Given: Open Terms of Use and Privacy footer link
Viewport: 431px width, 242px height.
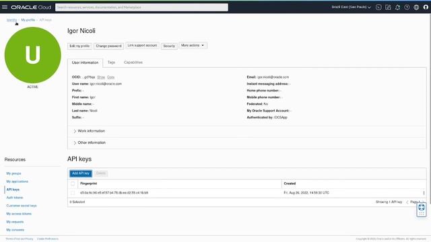Looking at the screenshot, I should tap(20, 239).
